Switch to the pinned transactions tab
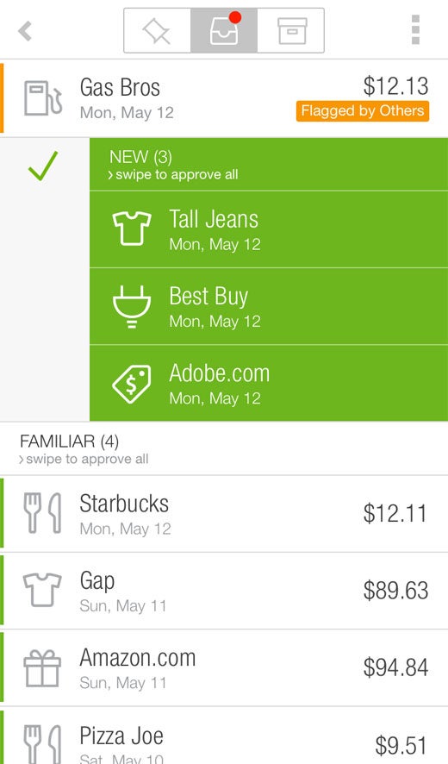The height and width of the screenshot is (764, 448). [157, 30]
